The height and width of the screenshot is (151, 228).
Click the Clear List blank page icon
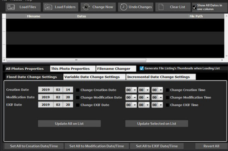point(161,7)
